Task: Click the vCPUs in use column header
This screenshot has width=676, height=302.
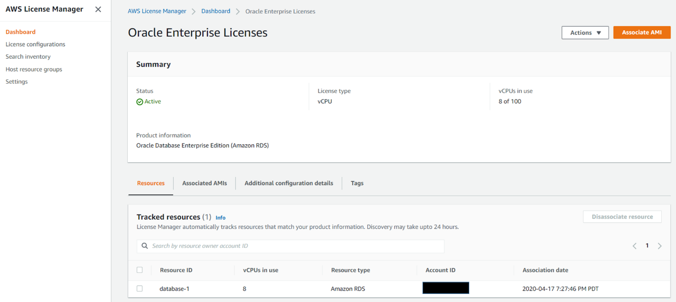Action: coord(261,270)
